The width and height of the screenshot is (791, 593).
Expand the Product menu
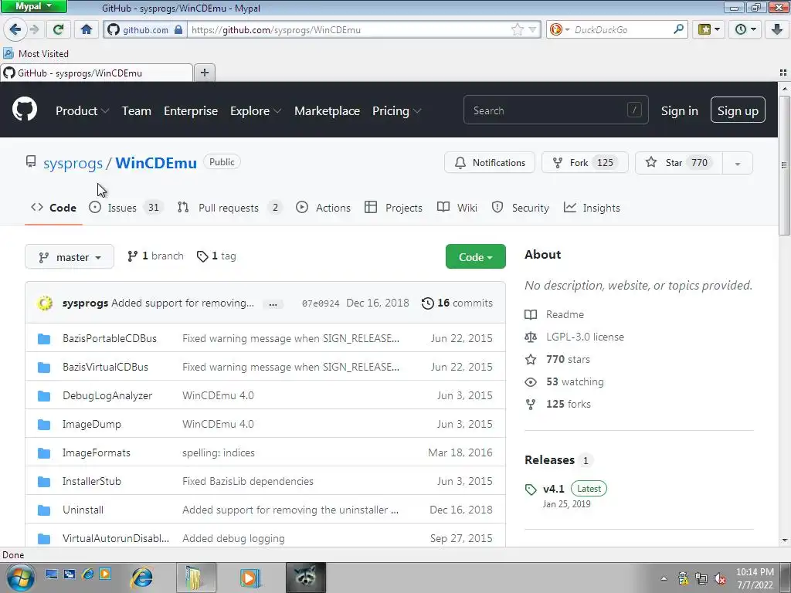(x=82, y=111)
